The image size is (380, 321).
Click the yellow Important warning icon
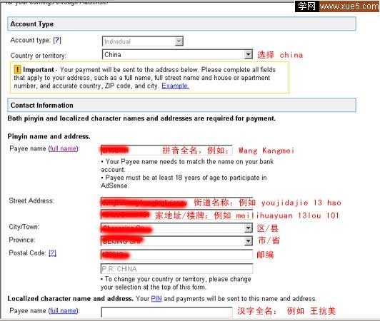coord(17,70)
